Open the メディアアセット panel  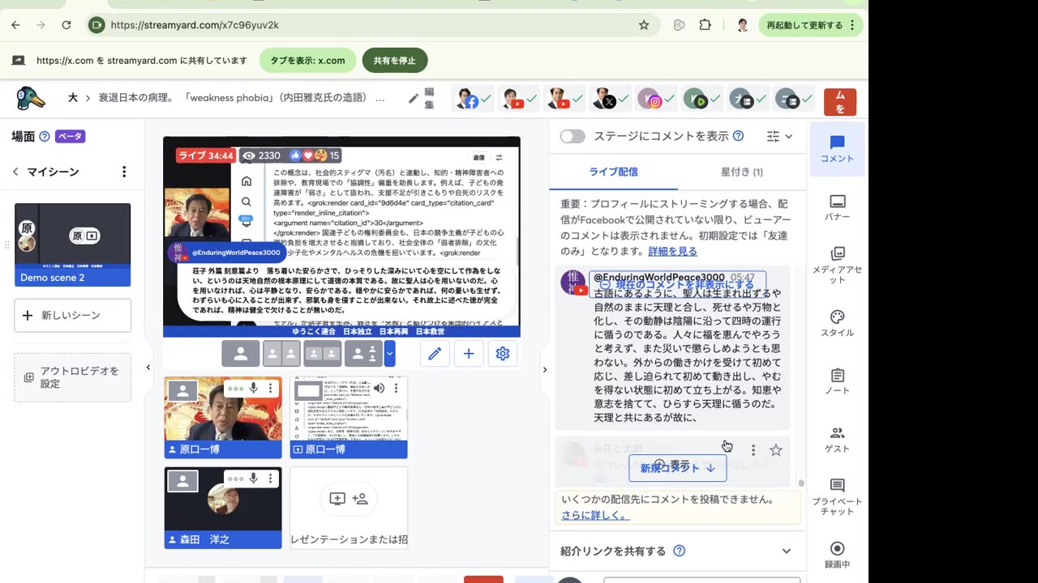click(837, 265)
